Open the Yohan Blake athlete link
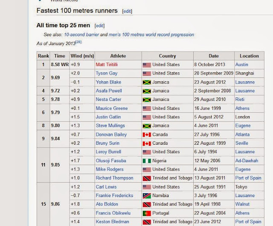273x226 pixels. [108, 82]
